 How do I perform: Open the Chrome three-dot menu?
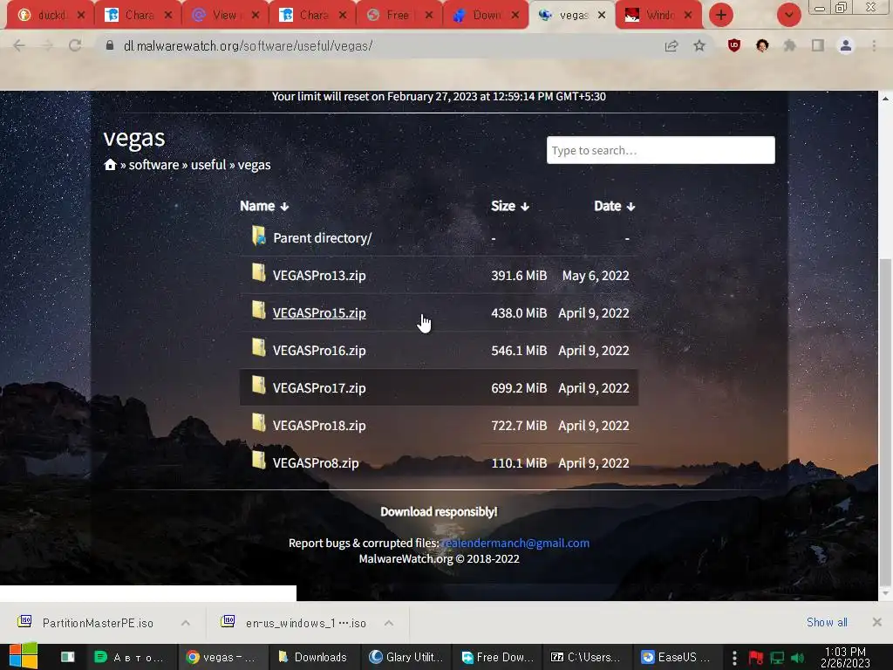874,45
